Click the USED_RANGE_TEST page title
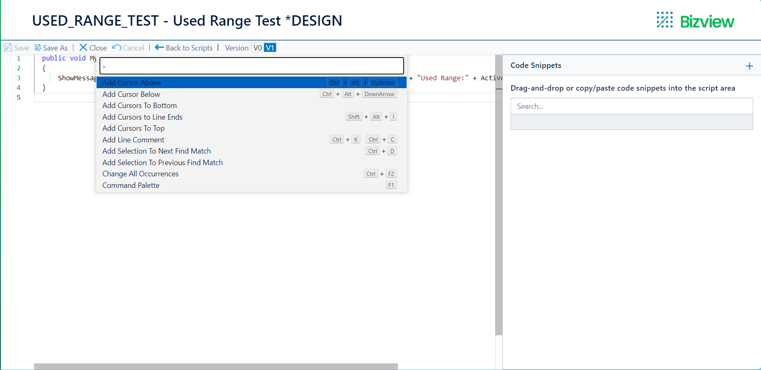The width and height of the screenshot is (761, 370). click(x=187, y=20)
